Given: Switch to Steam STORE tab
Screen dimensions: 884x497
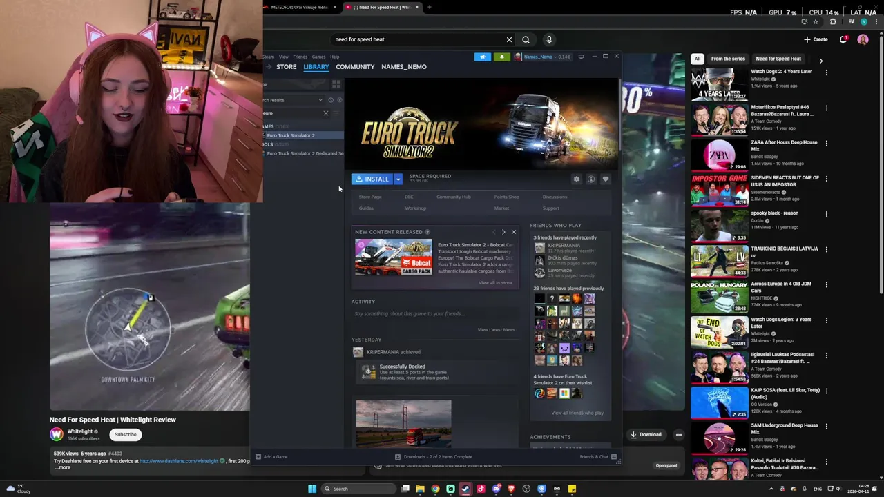Looking at the screenshot, I should coord(287,67).
